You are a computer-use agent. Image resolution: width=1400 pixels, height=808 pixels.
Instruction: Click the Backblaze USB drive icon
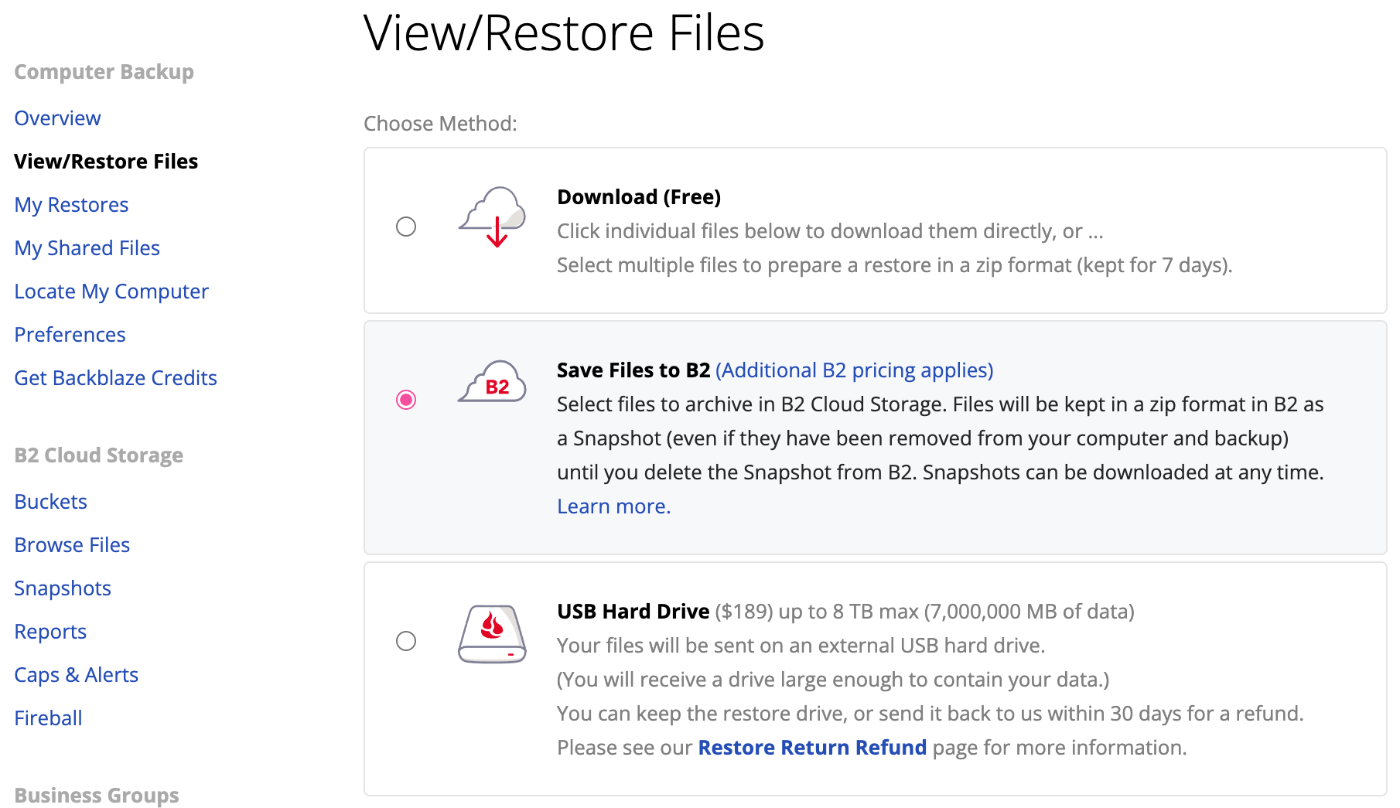[x=493, y=634]
